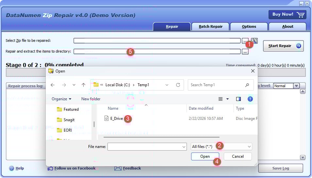This screenshot has width=312, height=178.
Task: Click the Facebook thumbs-up icon
Action: (50, 169)
